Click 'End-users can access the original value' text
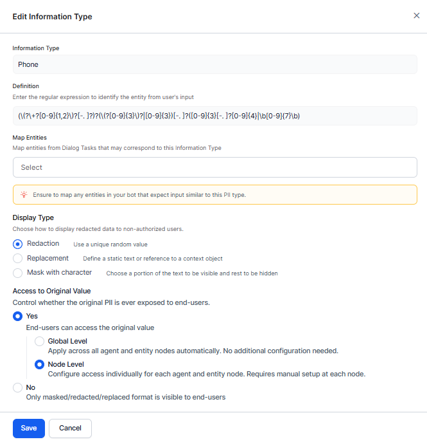Image resolution: width=427 pixels, height=442 pixels. pos(90,327)
